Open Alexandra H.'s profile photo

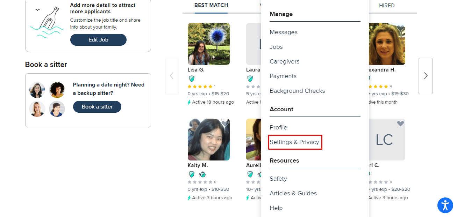387,44
